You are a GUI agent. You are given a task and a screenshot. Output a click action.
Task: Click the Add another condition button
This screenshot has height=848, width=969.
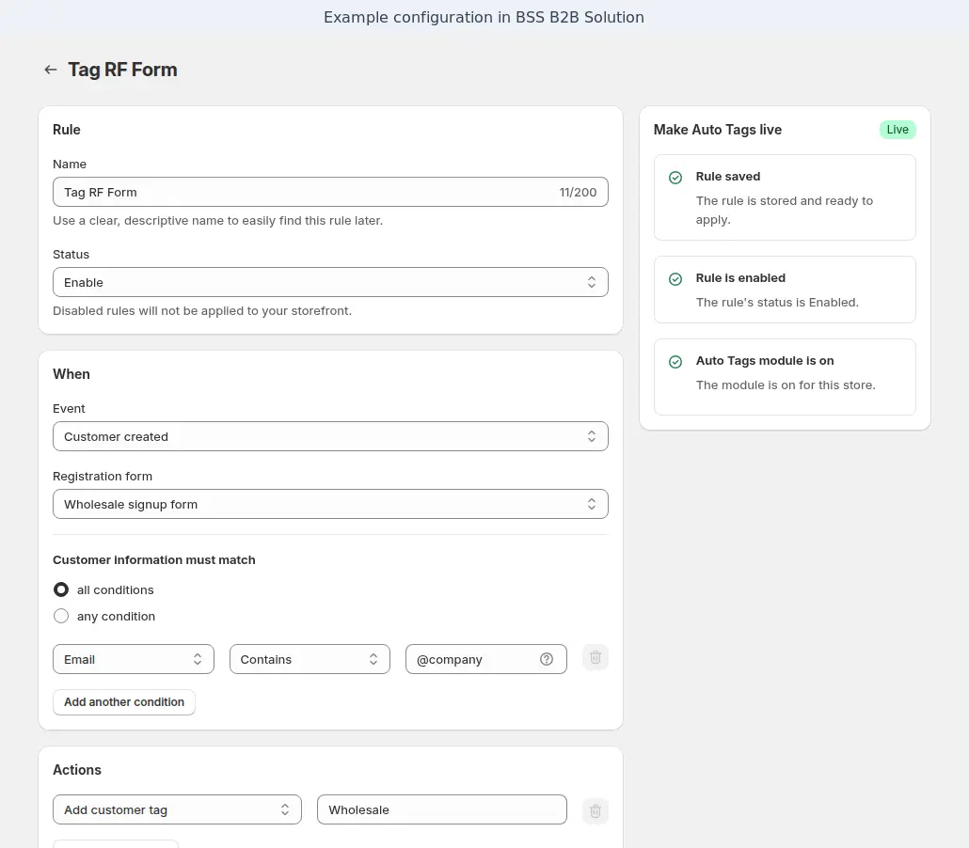[124, 702]
